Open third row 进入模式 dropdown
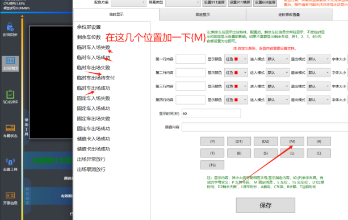Image resolution: width=348 pixels, height=220 pixels. (278, 86)
